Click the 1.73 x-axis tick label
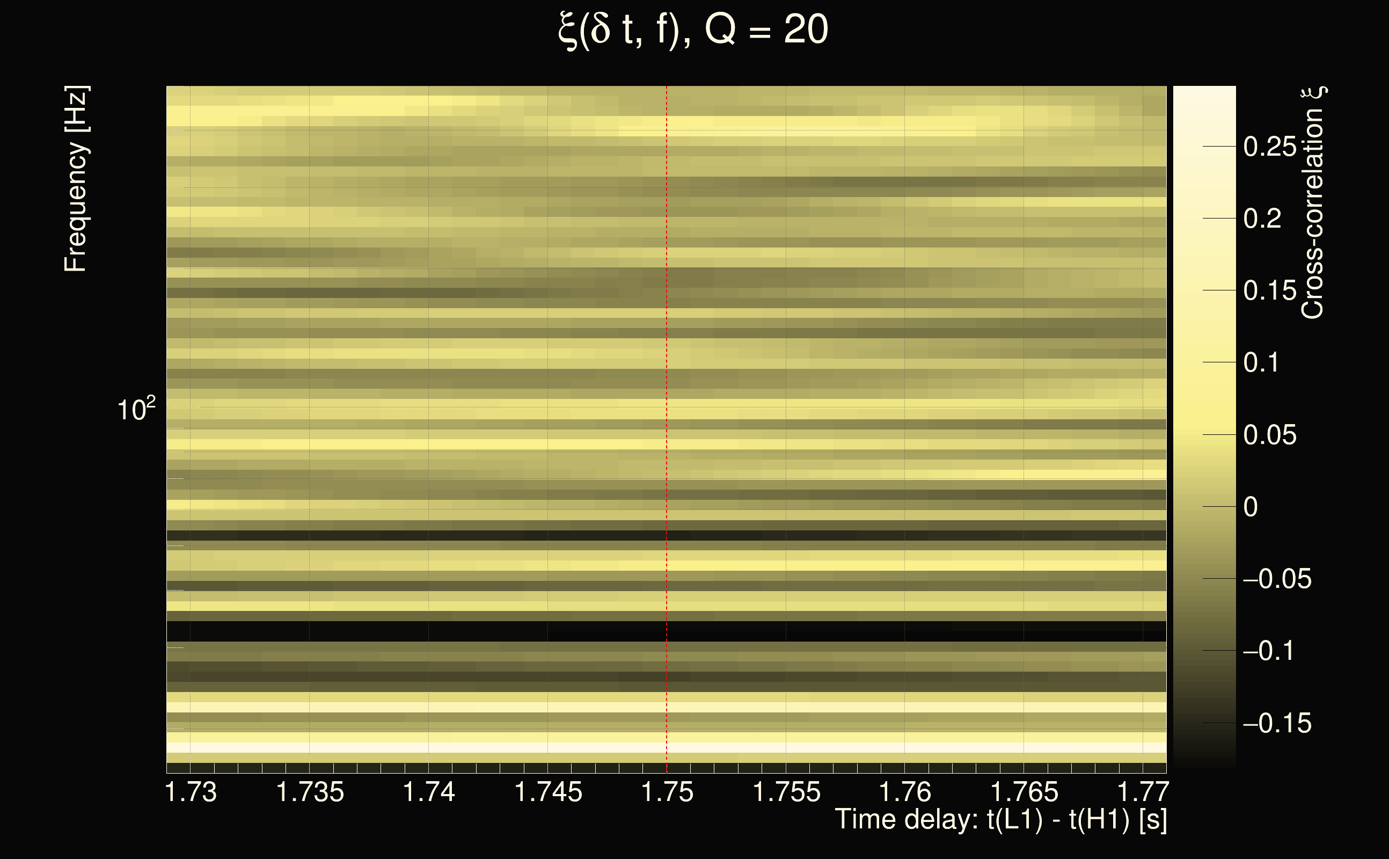This screenshot has width=1389, height=859. pyautogui.click(x=191, y=792)
